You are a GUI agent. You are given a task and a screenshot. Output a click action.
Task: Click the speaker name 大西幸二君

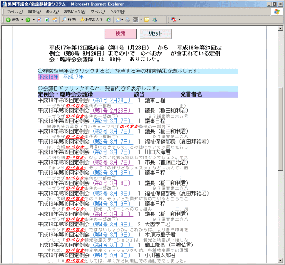[x=158, y=224]
